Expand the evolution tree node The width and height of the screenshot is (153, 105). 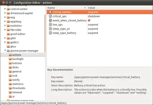5,26
